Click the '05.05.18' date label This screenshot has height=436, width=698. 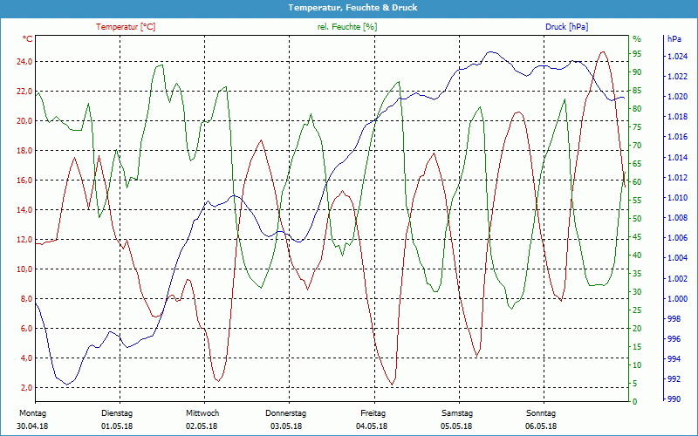pos(456,426)
